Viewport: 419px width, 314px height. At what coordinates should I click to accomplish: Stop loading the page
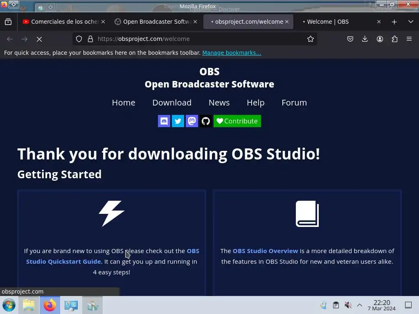coord(39,39)
